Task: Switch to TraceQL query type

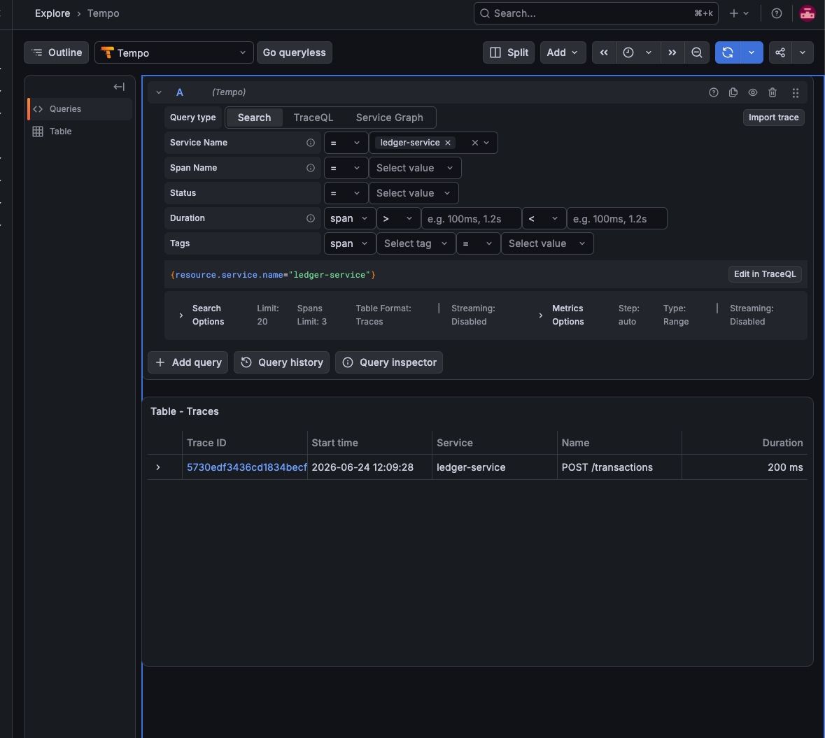Action: tap(313, 118)
